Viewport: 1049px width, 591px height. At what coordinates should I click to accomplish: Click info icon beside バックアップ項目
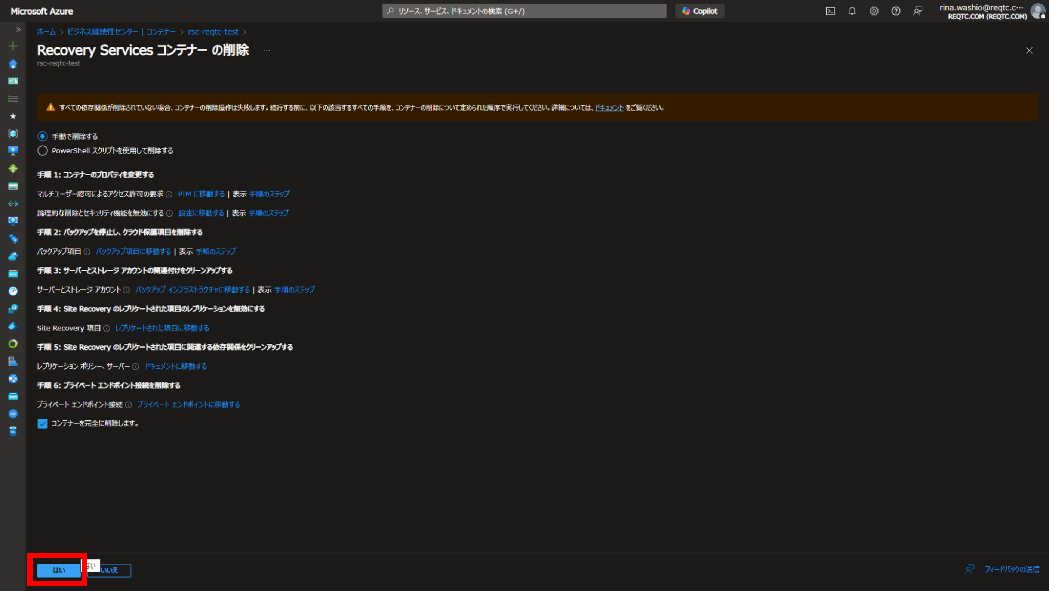tap(87, 252)
